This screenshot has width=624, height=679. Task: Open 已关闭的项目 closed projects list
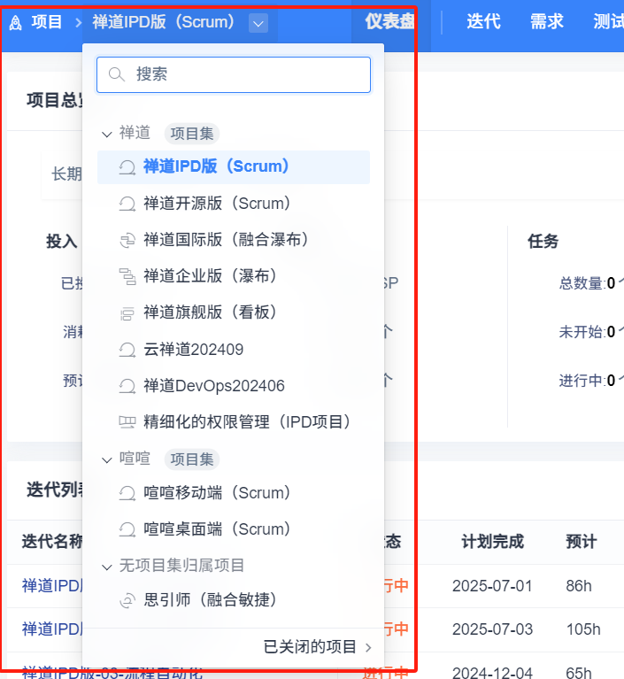(310, 647)
